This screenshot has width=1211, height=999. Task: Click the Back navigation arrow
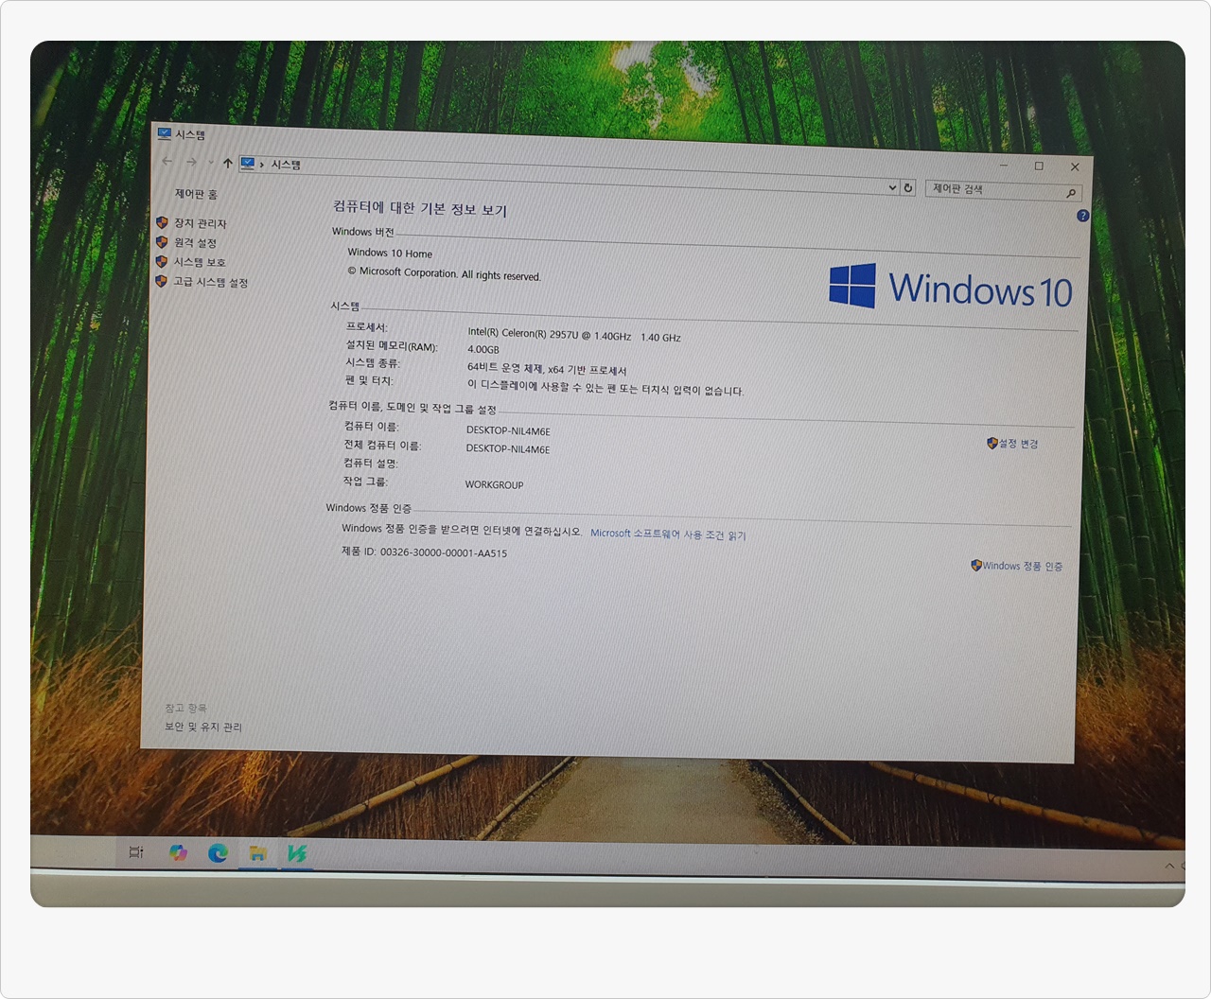pos(167,162)
